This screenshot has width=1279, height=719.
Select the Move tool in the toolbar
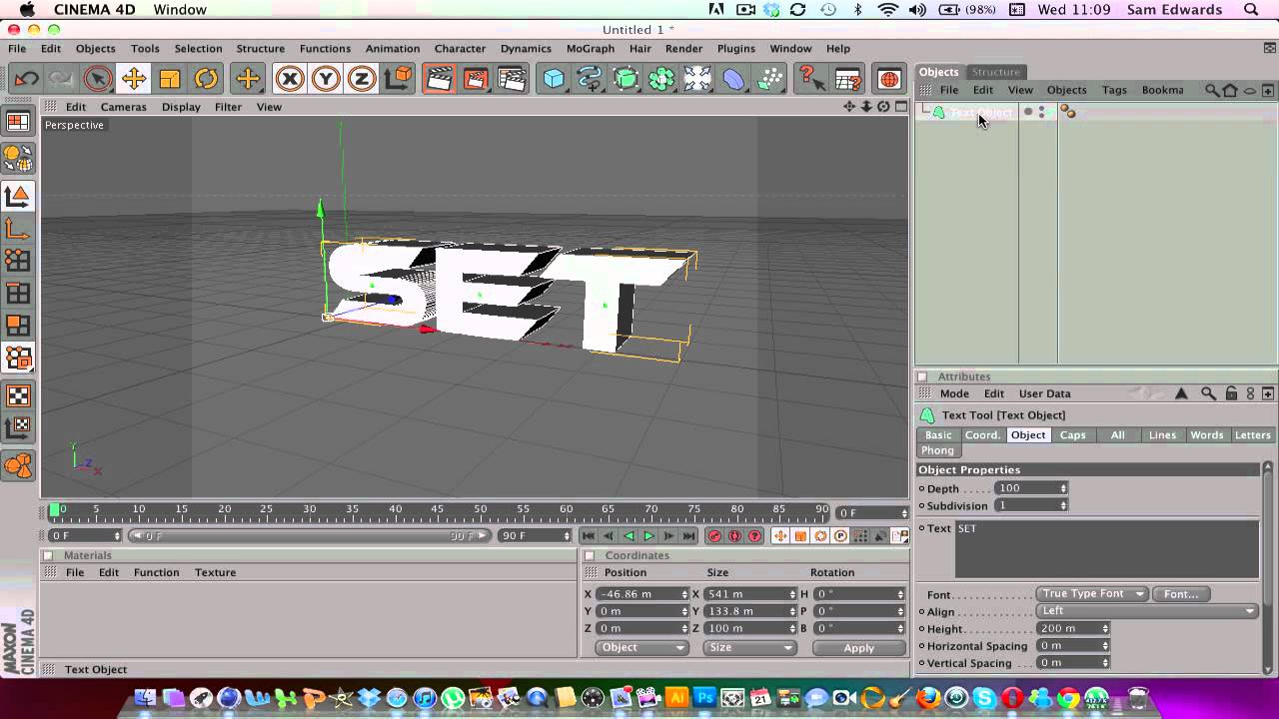(x=133, y=78)
